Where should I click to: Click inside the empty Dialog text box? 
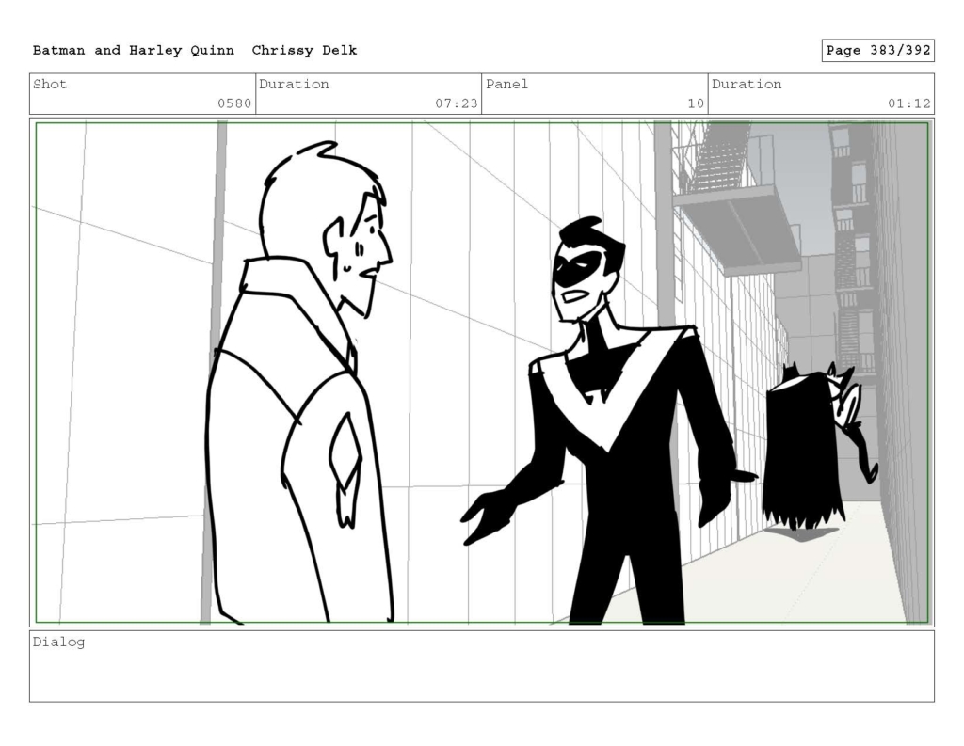(x=482, y=666)
